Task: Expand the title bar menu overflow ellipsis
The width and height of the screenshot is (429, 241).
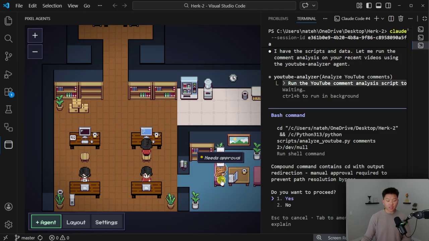Action: click(100, 6)
